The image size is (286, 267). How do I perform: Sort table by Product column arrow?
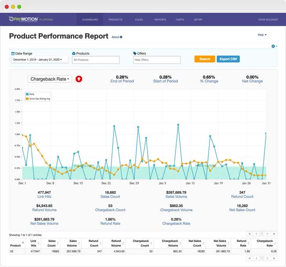click(x=23, y=242)
